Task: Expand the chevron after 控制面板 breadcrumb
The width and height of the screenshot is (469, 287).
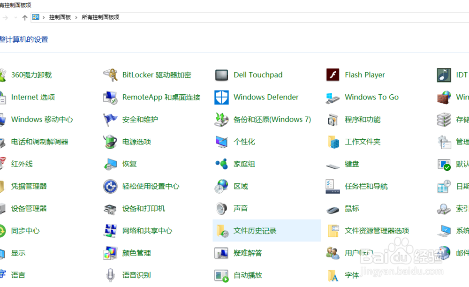Action: [x=76, y=18]
